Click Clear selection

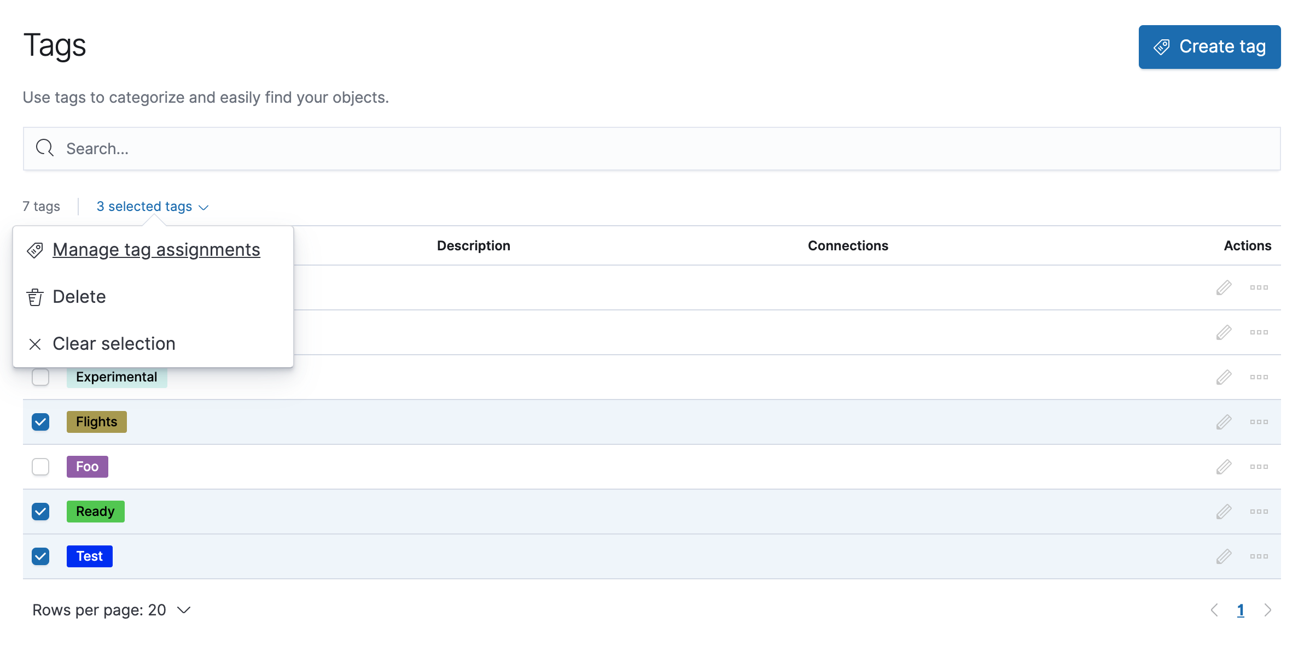coord(114,344)
